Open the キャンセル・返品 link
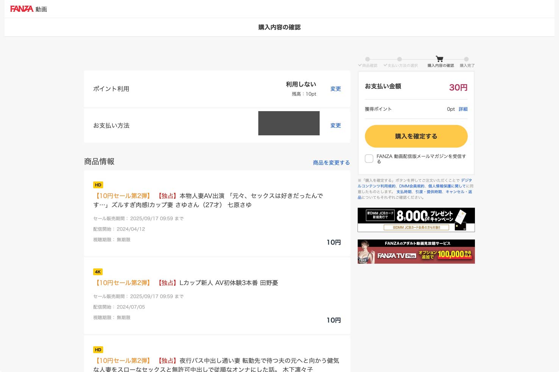The height and width of the screenshot is (372, 559). 415,194
